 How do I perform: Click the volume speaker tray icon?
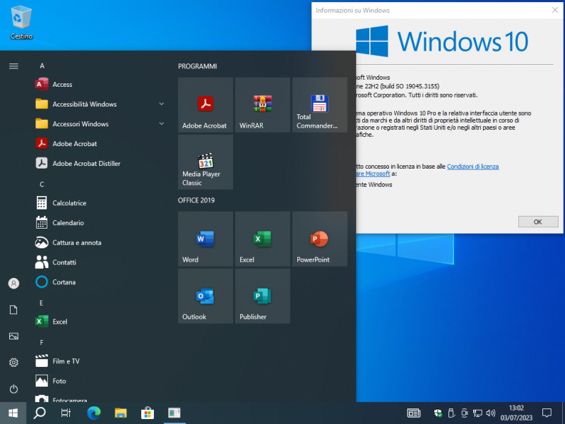click(x=490, y=413)
